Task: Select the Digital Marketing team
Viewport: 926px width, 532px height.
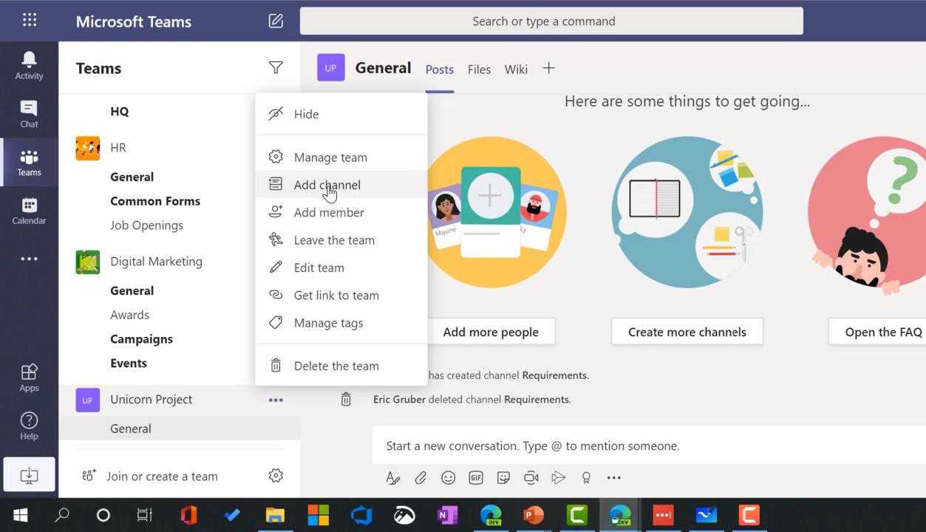Action: point(156,262)
